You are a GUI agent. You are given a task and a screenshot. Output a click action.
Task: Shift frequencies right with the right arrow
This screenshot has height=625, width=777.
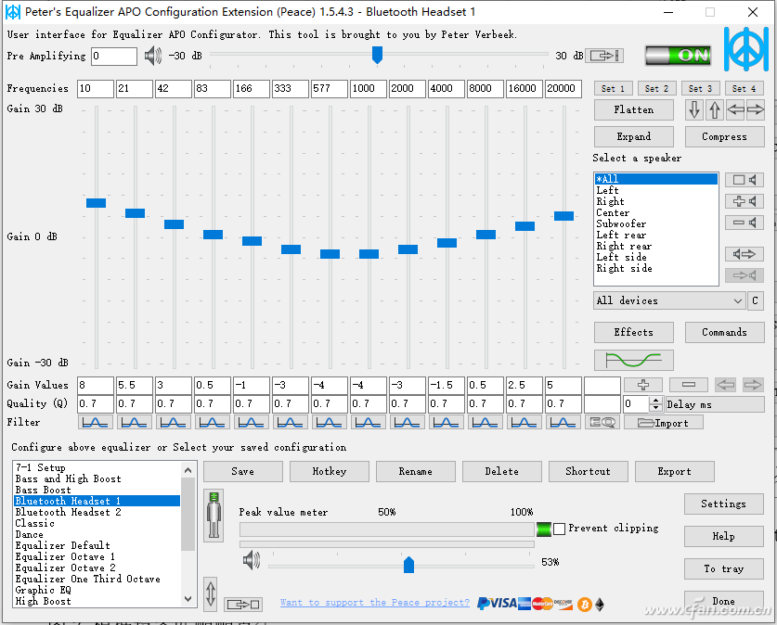756,109
